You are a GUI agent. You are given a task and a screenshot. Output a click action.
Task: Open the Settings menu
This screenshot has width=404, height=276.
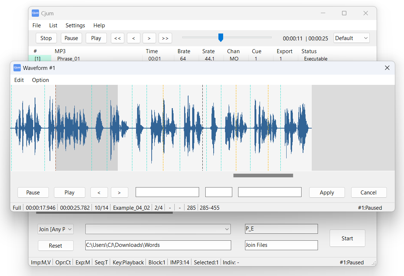75,25
